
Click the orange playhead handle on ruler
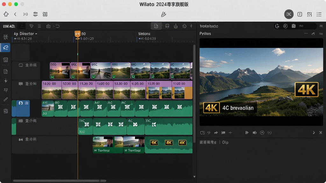point(77,34)
